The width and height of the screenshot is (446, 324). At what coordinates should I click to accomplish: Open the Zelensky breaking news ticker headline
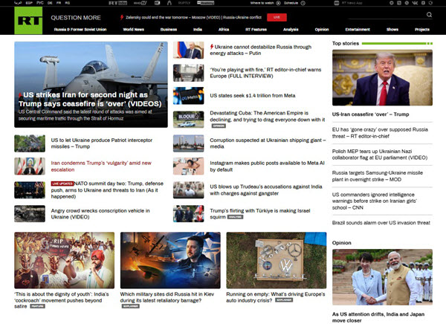193,17
